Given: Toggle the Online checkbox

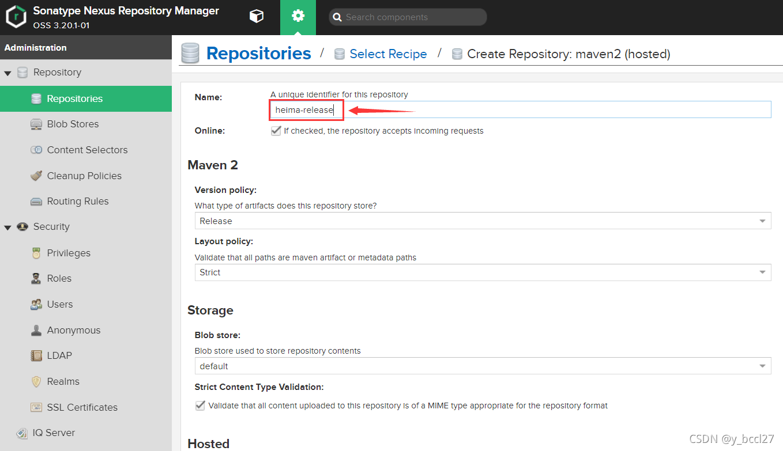Looking at the screenshot, I should 276,131.
